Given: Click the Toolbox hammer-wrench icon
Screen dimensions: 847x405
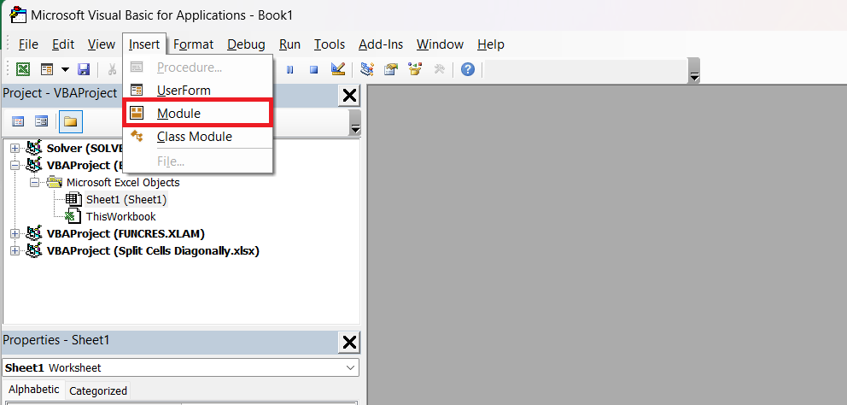Looking at the screenshot, I should [439, 69].
